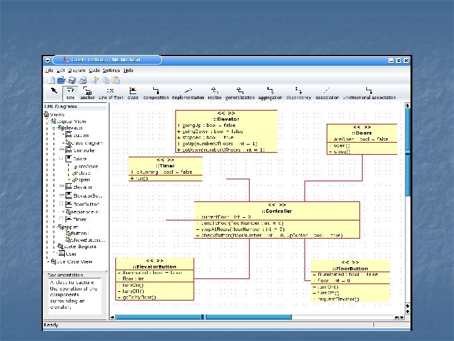
Task: Pick the unidirectional association tool
Action: coord(369,91)
